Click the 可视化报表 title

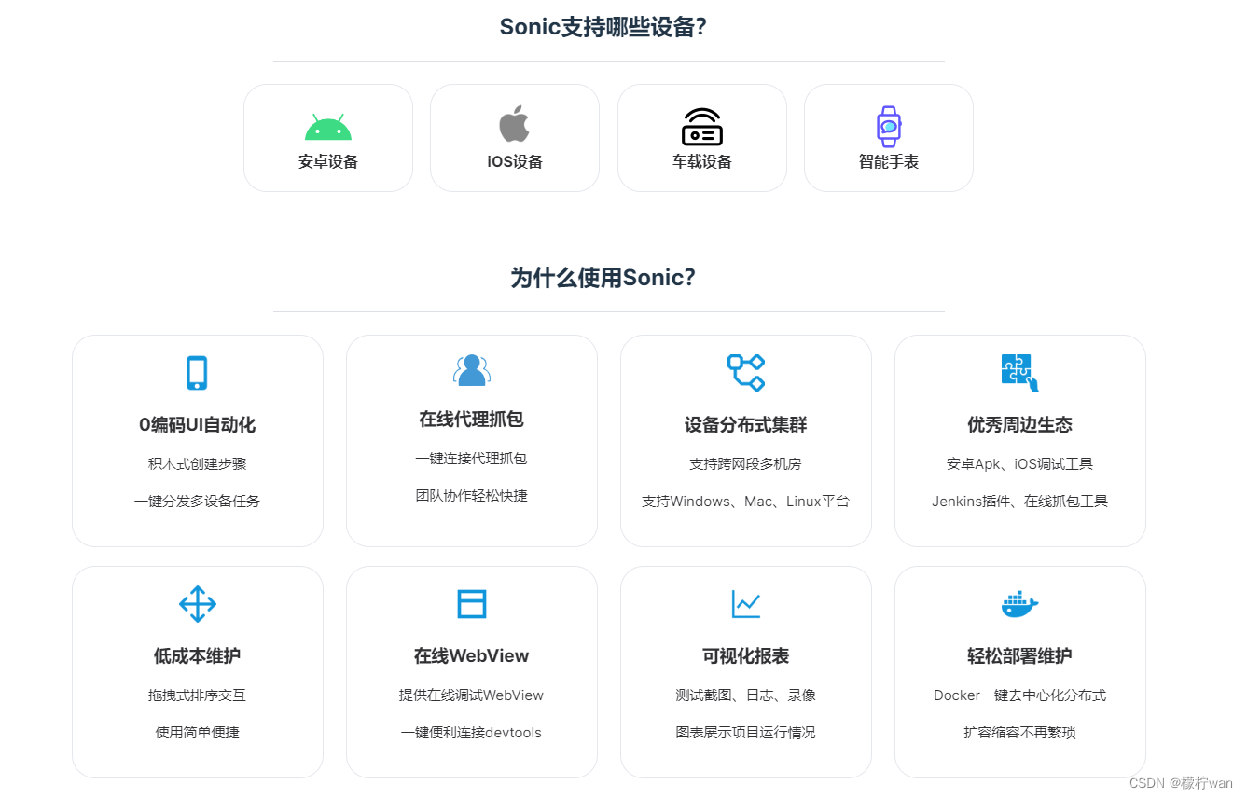click(746, 656)
